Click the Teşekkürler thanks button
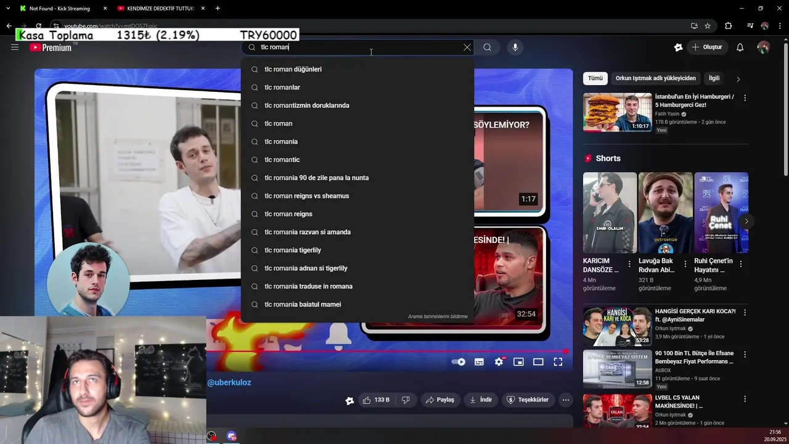 (x=528, y=400)
